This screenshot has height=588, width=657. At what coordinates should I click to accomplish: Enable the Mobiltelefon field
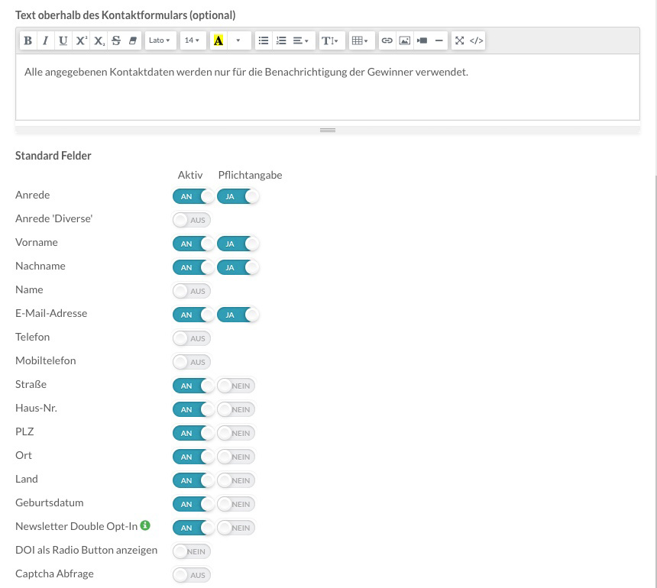click(192, 362)
